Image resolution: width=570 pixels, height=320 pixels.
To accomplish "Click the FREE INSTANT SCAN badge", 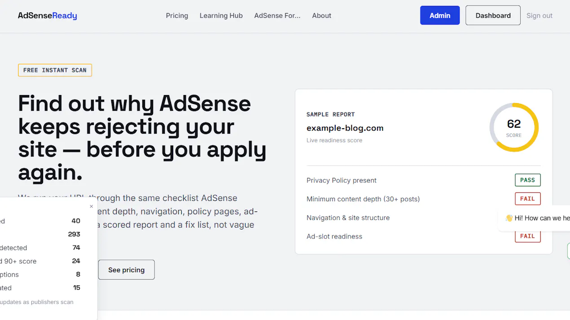I will 55,70.
